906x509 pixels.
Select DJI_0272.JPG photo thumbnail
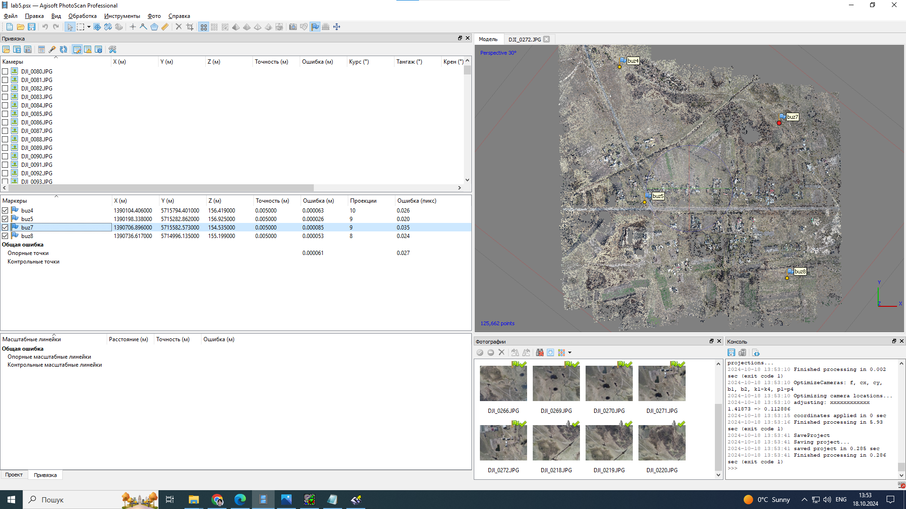point(503,443)
